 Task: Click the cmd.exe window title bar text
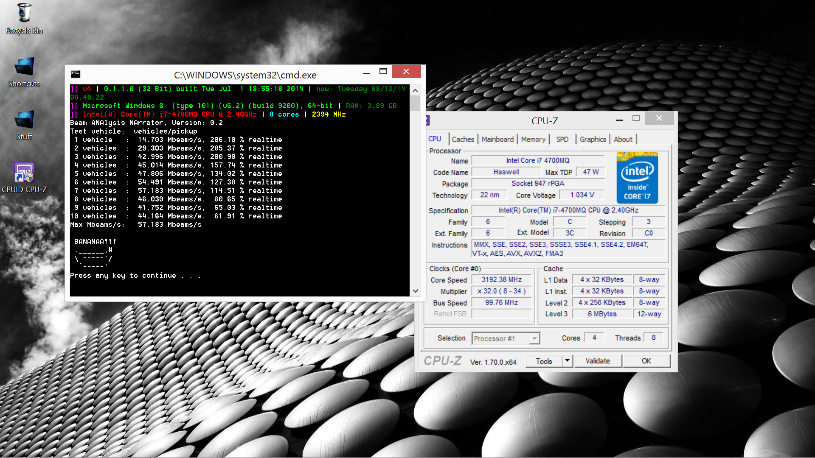pyautogui.click(x=245, y=75)
